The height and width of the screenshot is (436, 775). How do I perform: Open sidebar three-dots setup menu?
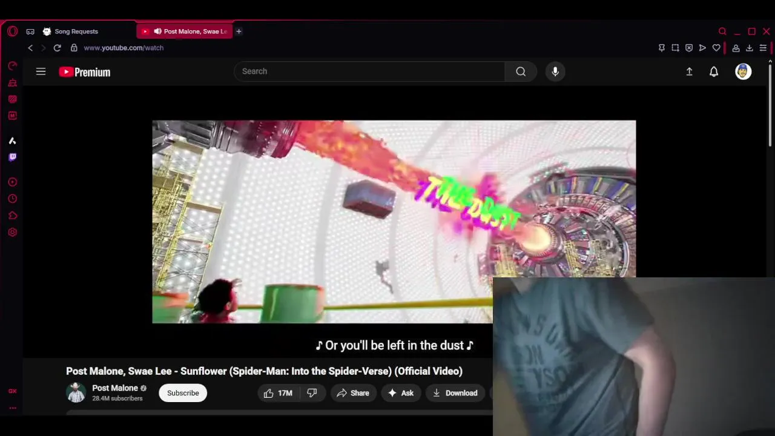pyautogui.click(x=12, y=408)
